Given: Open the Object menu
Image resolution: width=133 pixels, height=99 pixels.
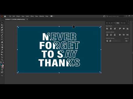Looking at the screenshot, I should [18, 16].
